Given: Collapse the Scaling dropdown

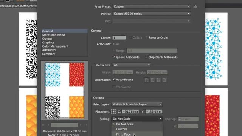Looking at the screenshot, I should pyautogui.click(x=137, y=119).
